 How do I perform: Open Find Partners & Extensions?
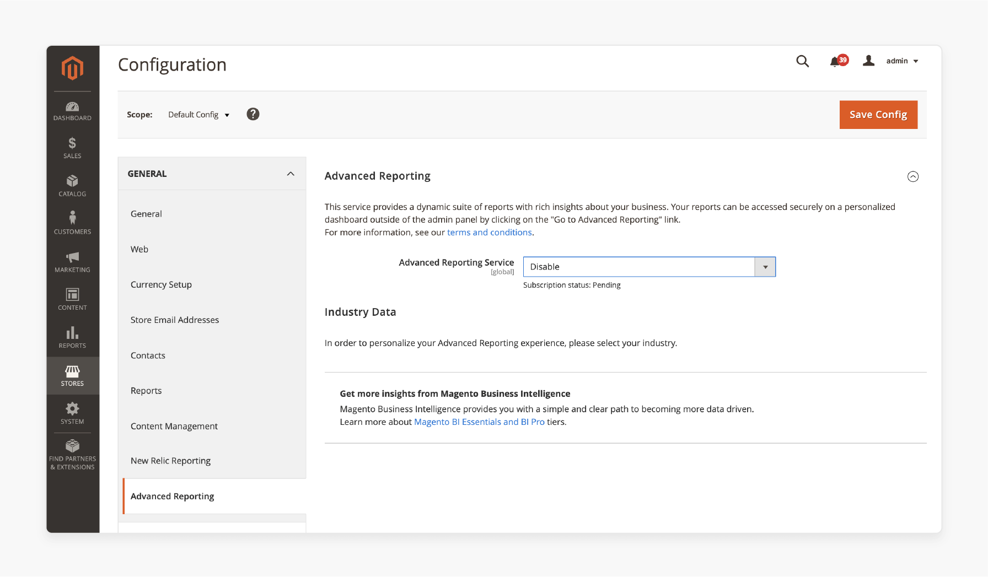[x=72, y=455]
